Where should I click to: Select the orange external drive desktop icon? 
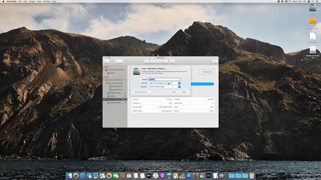coord(312,22)
